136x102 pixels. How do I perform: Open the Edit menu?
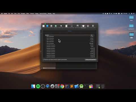(12, 14)
